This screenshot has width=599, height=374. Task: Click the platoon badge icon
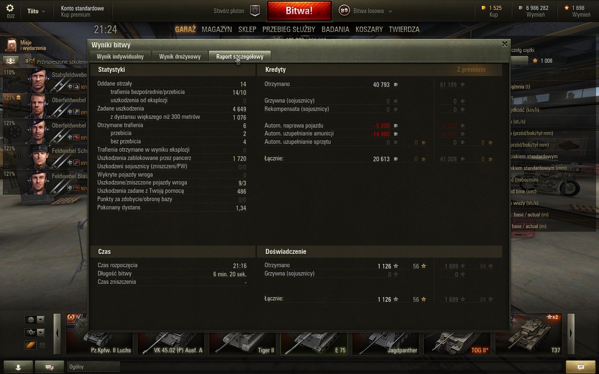pos(255,11)
